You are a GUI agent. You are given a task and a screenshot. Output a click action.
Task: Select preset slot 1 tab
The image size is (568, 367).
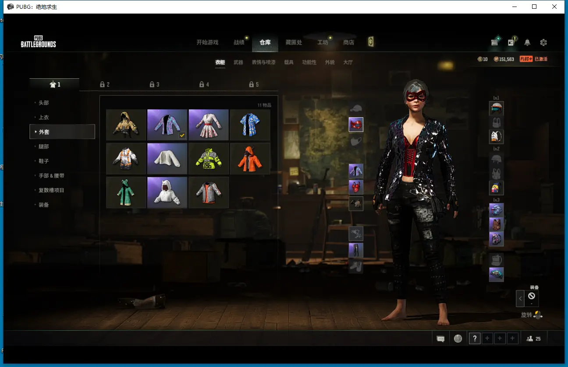(x=54, y=84)
